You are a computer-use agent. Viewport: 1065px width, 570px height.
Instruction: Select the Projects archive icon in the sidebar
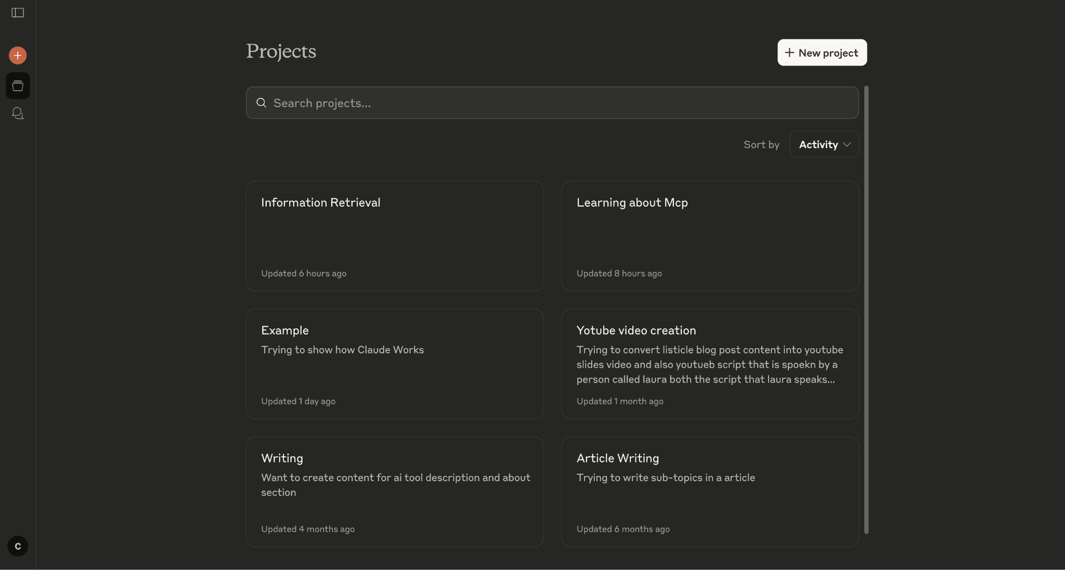pyautogui.click(x=17, y=85)
